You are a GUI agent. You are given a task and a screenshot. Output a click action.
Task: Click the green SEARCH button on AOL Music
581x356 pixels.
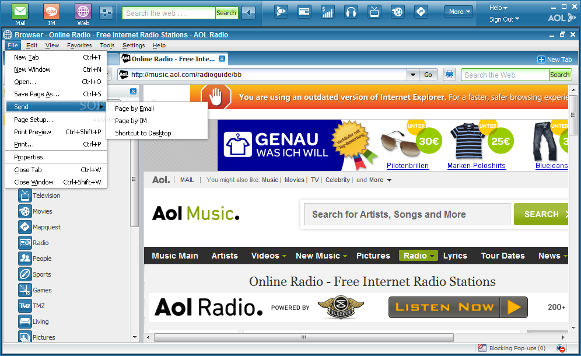click(x=541, y=214)
